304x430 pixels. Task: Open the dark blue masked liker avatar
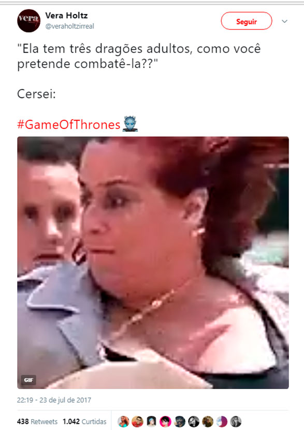[180, 422]
